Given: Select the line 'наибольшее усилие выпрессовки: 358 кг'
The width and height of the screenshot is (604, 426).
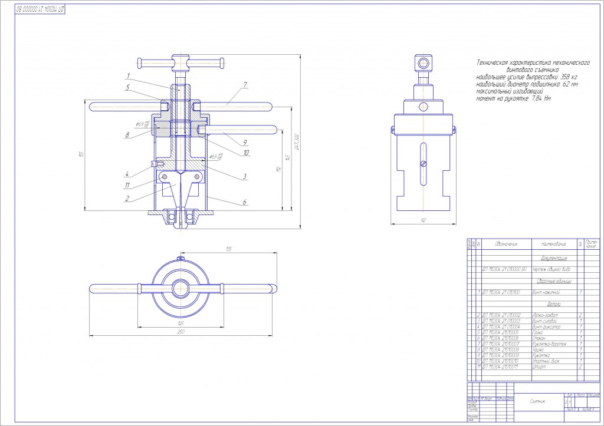Looking at the screenshot, I should [527, 77].
